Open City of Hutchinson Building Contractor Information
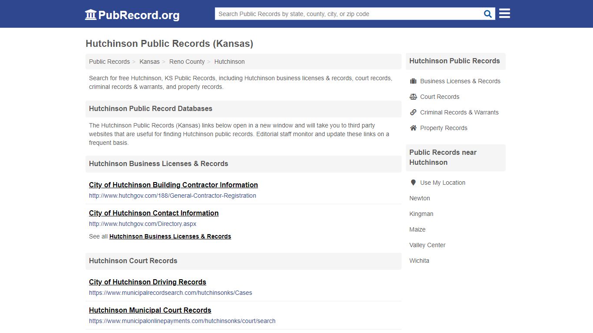 [x=173, y=185]
